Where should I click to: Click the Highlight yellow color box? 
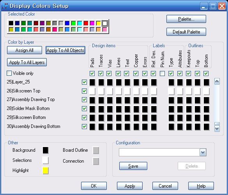tap(46, 170)
